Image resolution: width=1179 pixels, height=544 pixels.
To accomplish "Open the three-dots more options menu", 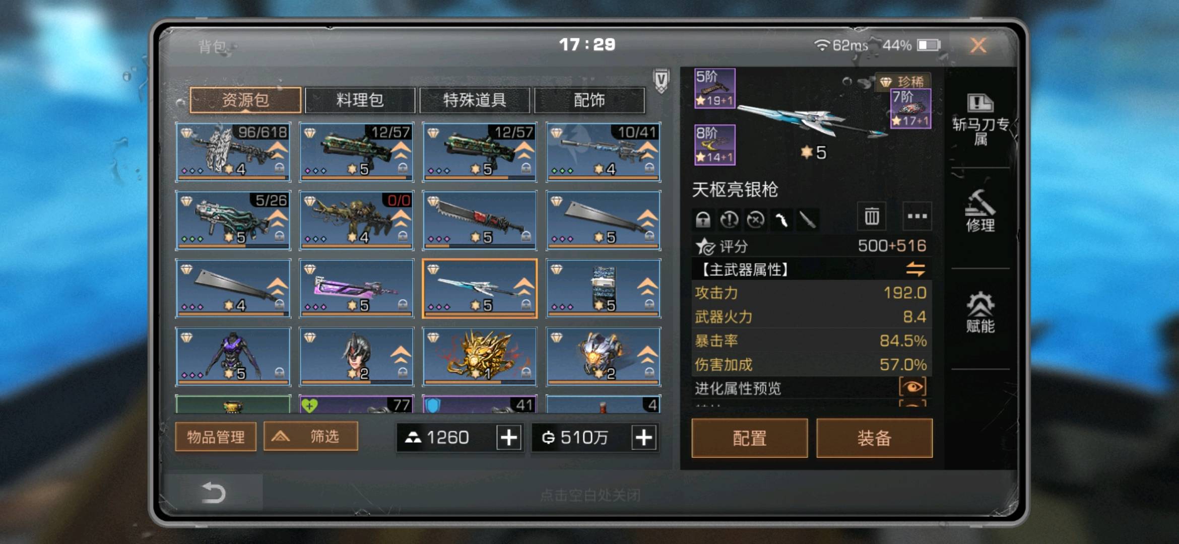I will coord(917,217).
